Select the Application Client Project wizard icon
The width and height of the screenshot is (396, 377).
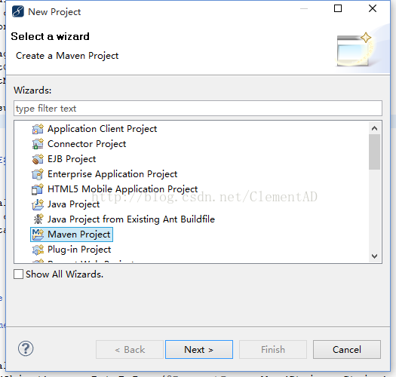coord(38,129)
